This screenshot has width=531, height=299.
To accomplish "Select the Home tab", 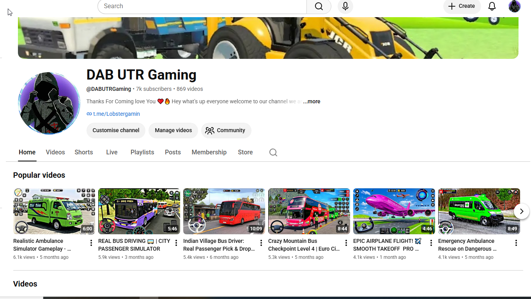I will pos(27,152).
